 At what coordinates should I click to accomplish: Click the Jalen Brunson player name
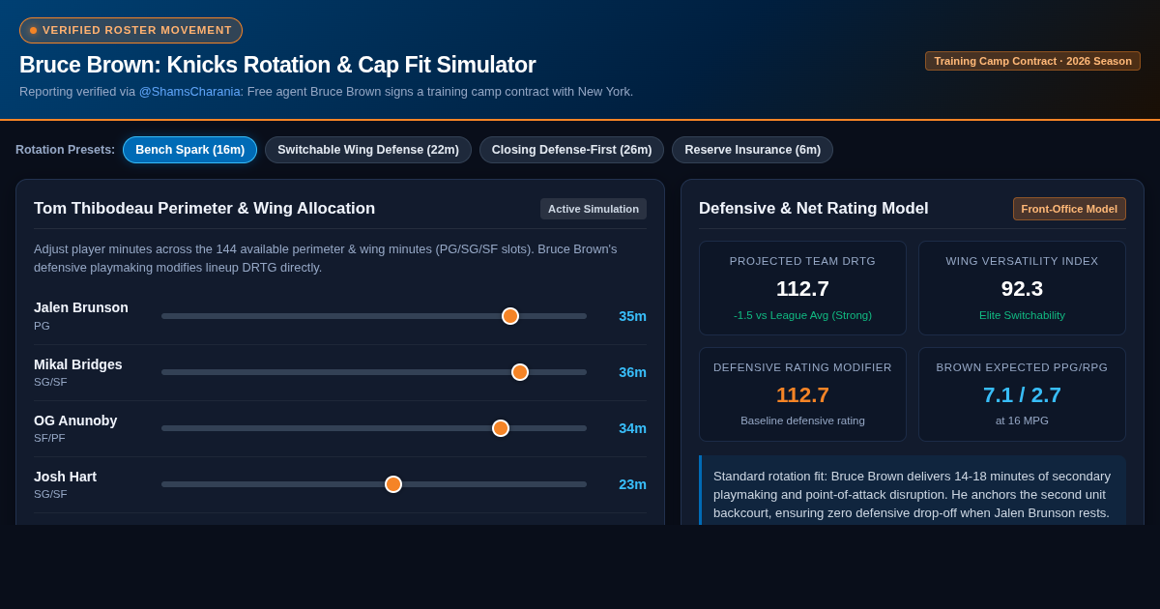(x=81, y=307)
